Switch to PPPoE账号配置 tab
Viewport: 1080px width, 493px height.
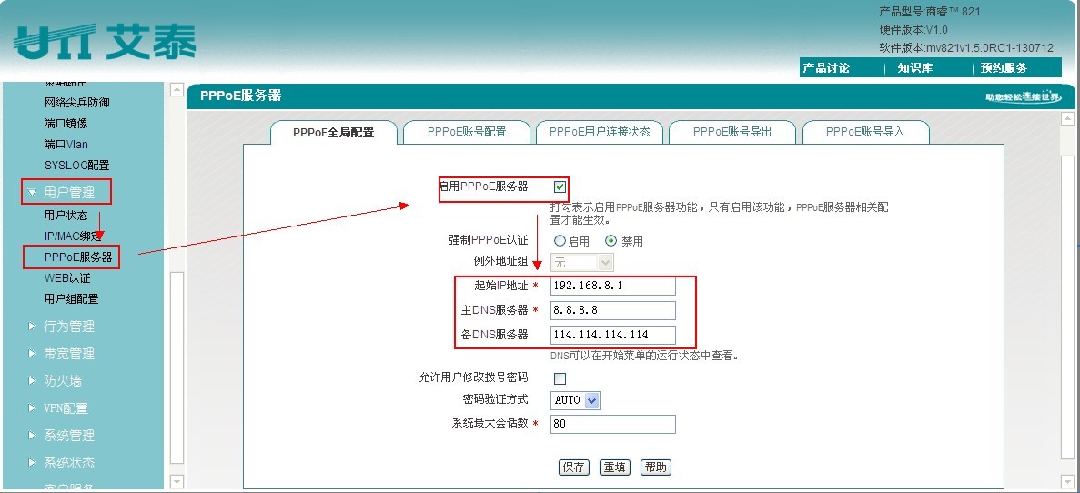tap(467, 132)
